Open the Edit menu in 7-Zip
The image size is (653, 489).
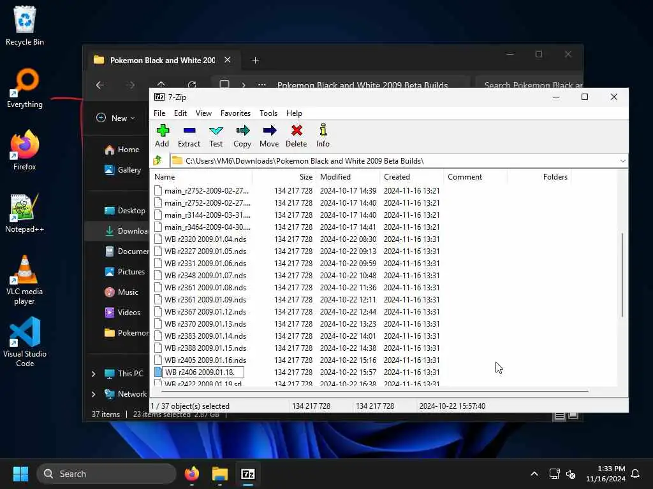pyautogui.click(x=180, y=113)
